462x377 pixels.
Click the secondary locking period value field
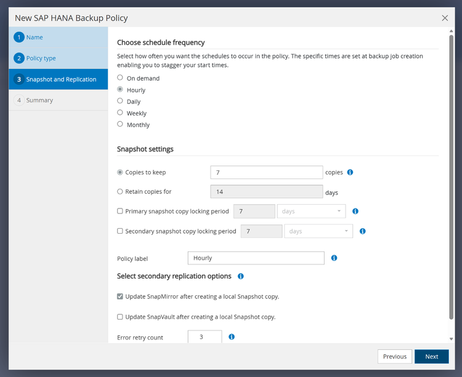click(x=261, y=231)
